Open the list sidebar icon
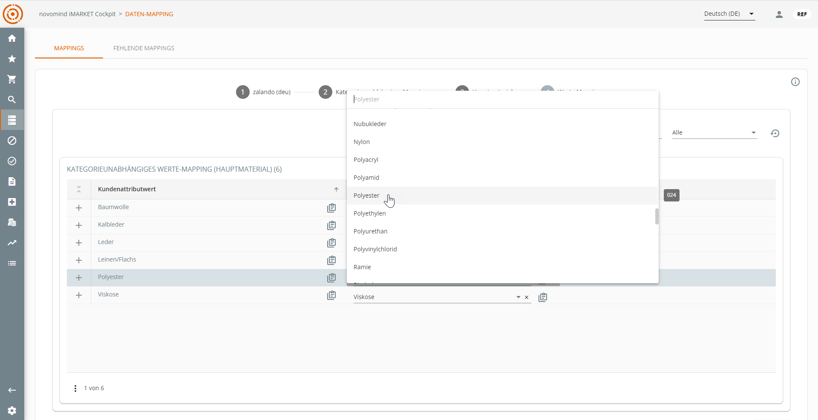Image resolution: width=818 pixels, height=420 pixels. [12, 263]
